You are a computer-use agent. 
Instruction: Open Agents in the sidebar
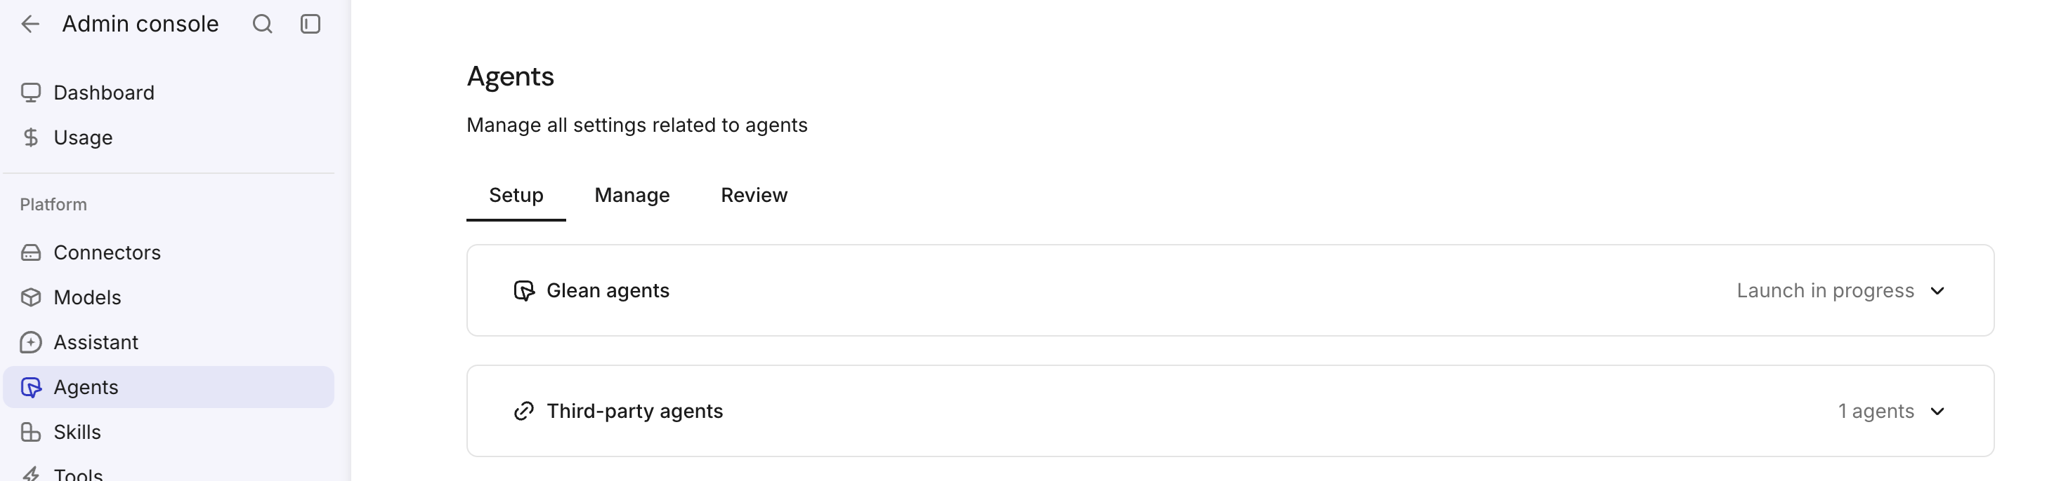click(x=169, y=387)
